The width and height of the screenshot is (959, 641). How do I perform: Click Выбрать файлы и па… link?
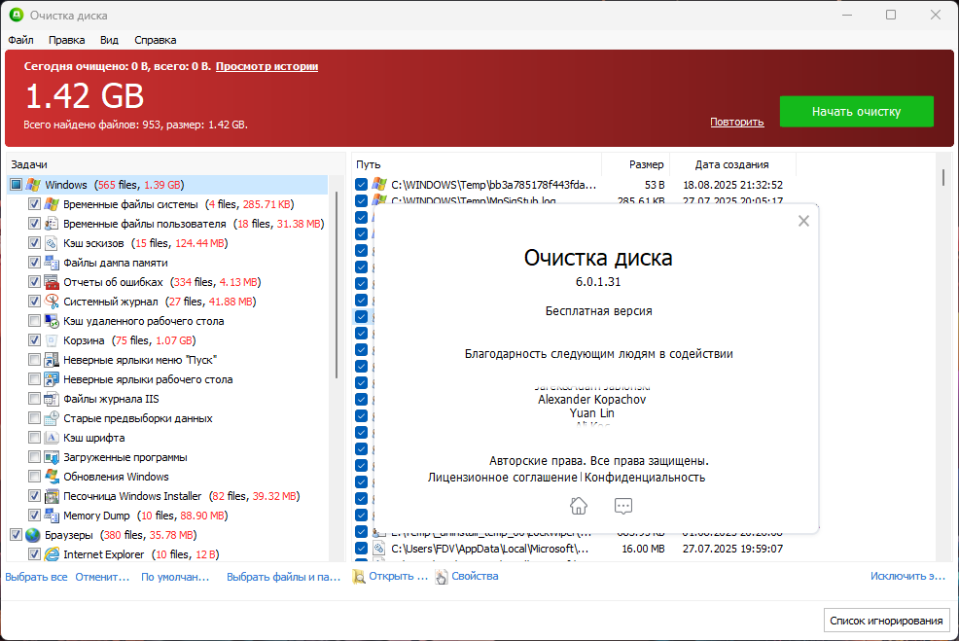pyautogui.click(x=284, y=577)
